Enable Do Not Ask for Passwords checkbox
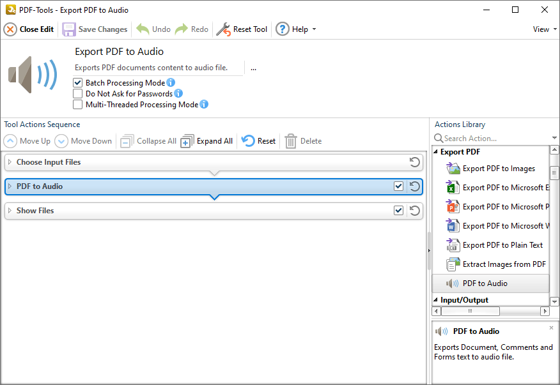Screen dimensions: 560x385 coord(77,93)
